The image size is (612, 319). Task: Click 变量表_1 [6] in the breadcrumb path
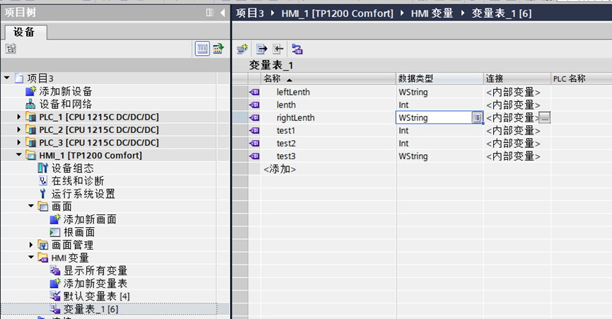click(x=502, y=13)
